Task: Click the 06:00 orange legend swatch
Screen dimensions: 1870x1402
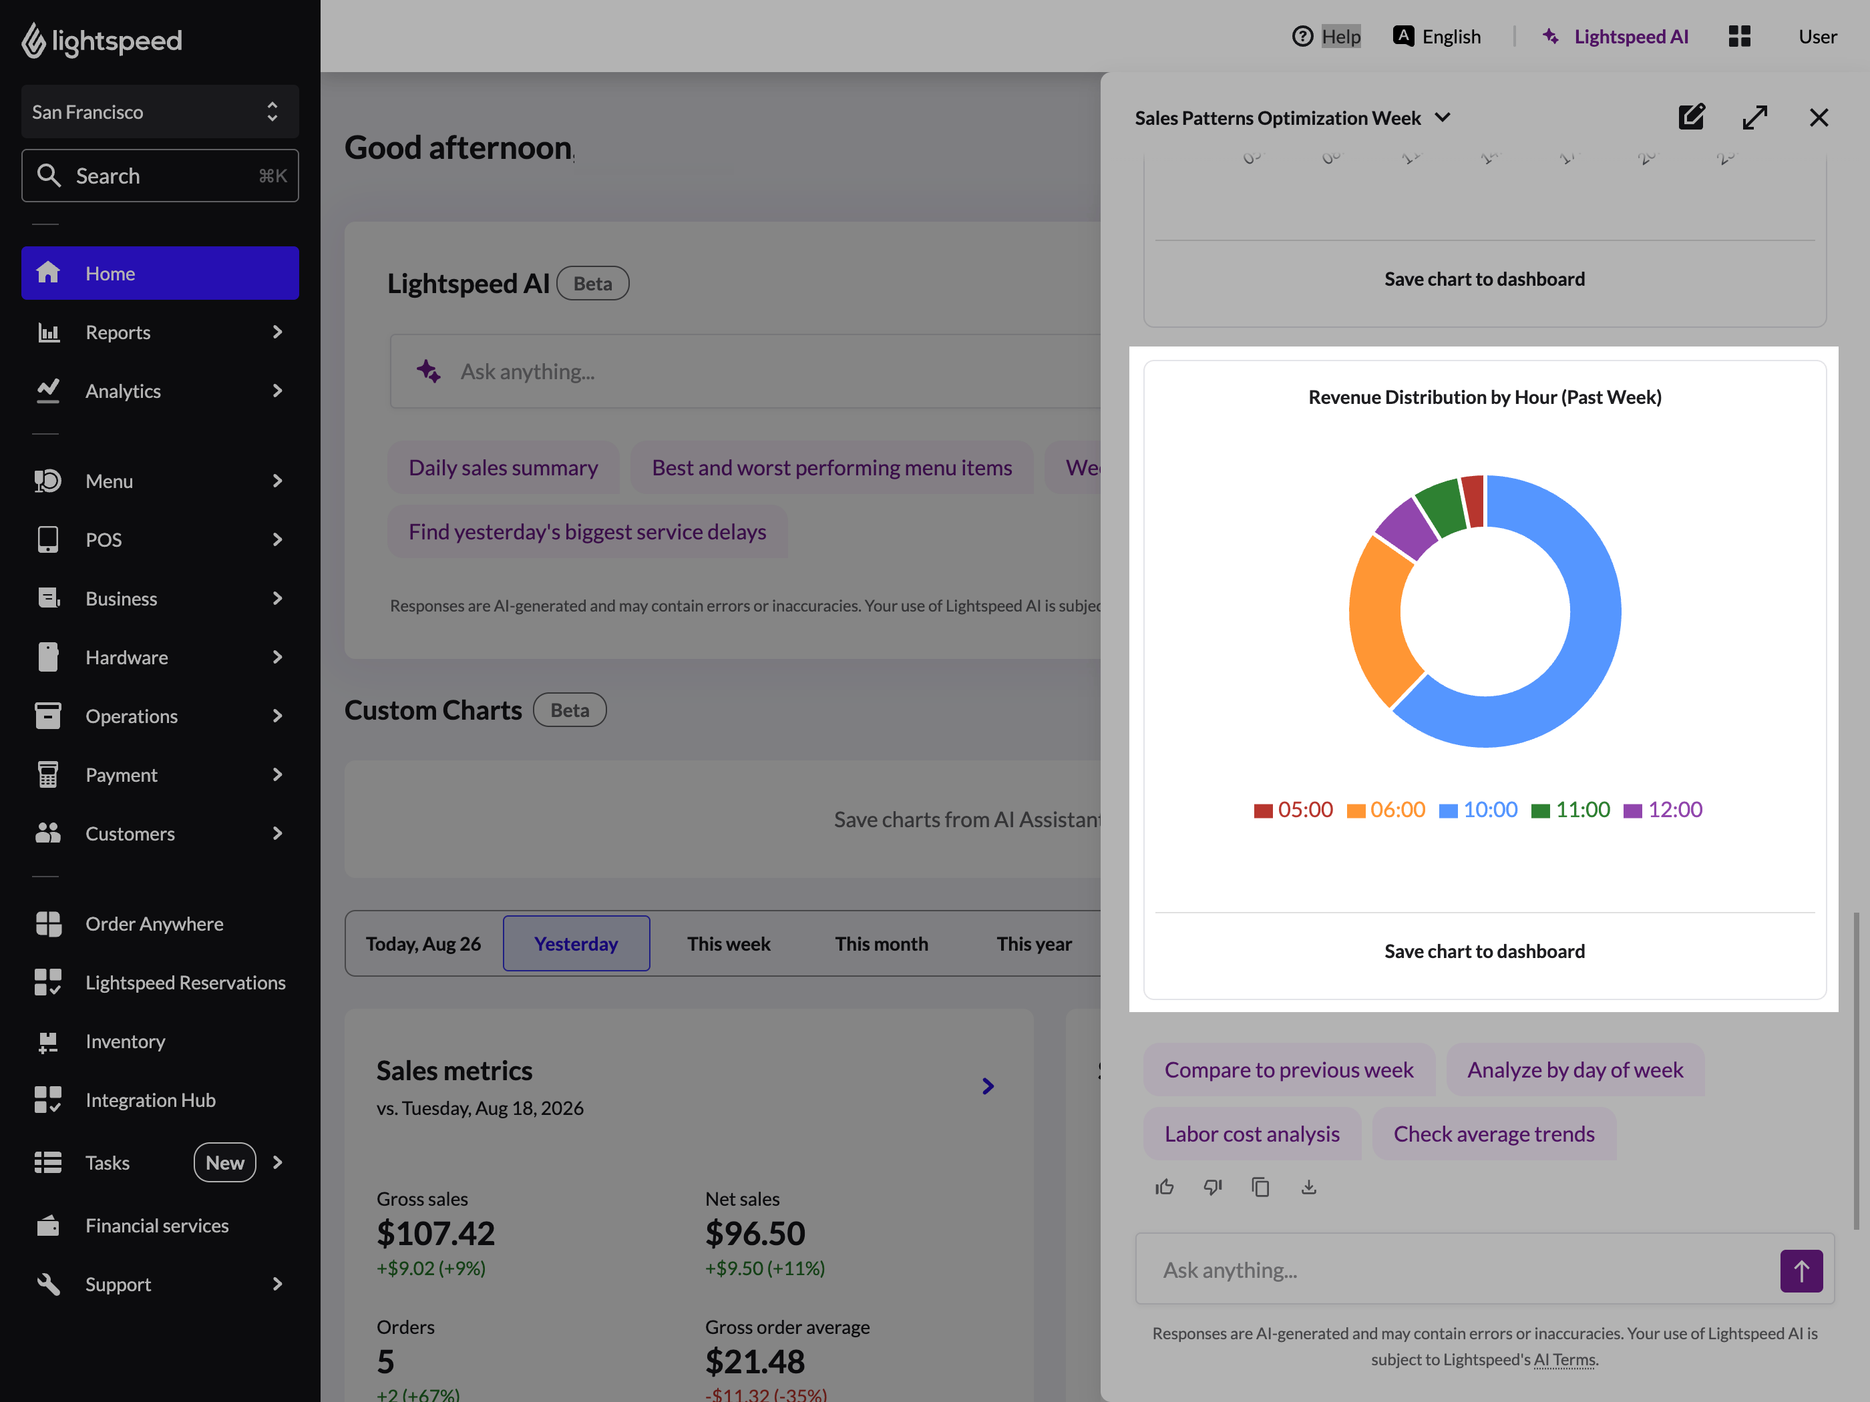Action: pyautogui.click(x=1356, y=811)
